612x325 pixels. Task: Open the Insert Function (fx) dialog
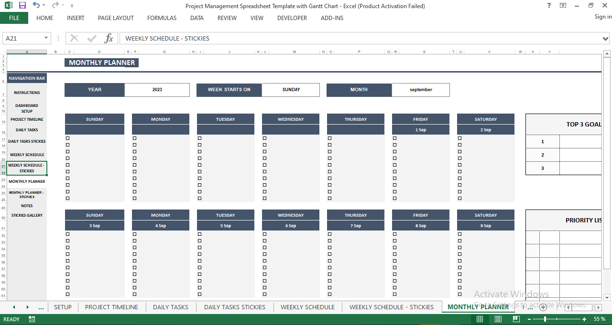pos(109,38)
